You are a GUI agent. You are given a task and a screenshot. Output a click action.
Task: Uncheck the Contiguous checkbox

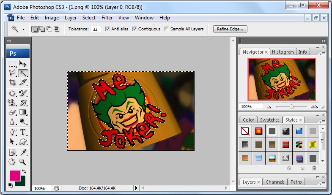(x=134, y=29)
